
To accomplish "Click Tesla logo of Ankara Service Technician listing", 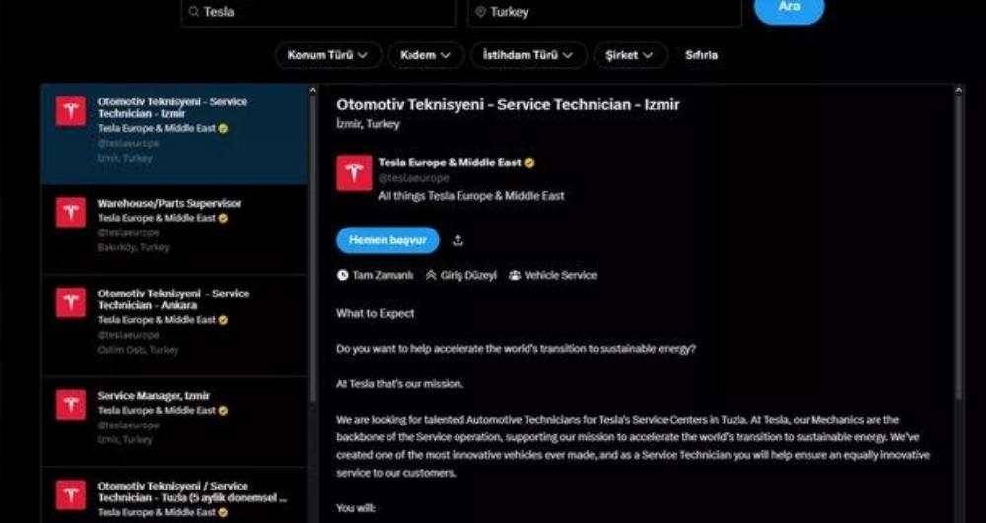I will coord(70,302).
